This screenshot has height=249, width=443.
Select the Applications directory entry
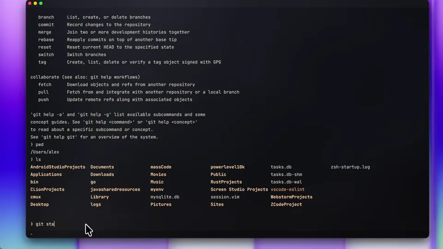click(46, 174)
